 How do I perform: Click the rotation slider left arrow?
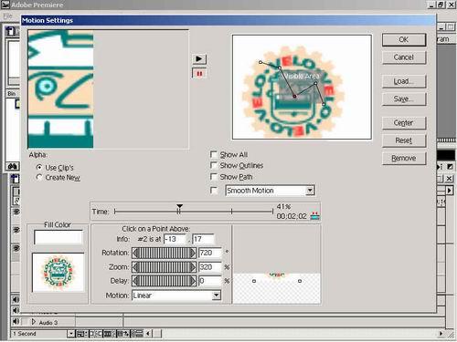135,253
